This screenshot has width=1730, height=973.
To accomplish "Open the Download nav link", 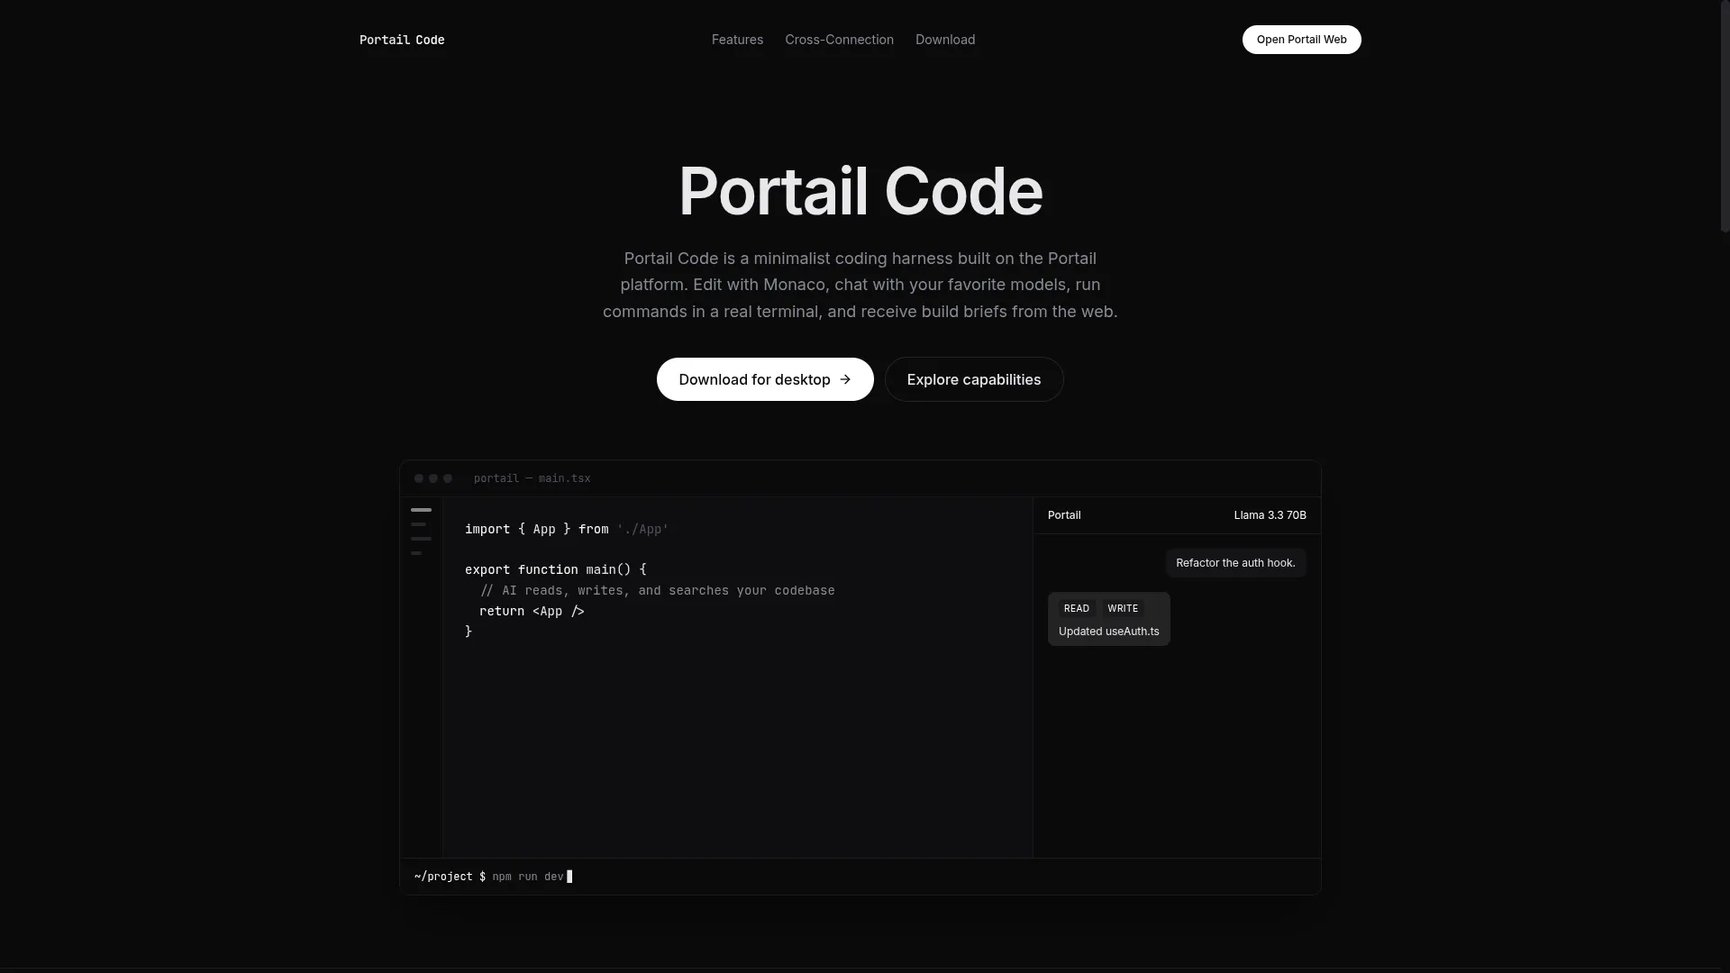I will point(945,40).
